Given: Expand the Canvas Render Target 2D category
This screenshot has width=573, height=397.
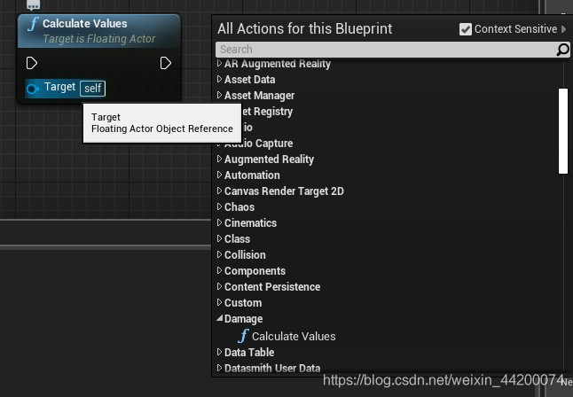Looking at the screenshot, I should click(219, 191).
